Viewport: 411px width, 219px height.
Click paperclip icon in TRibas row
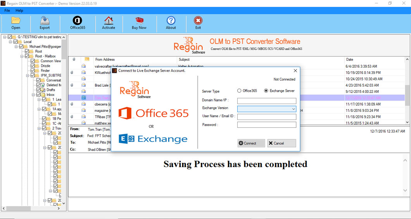click(72, 116)
